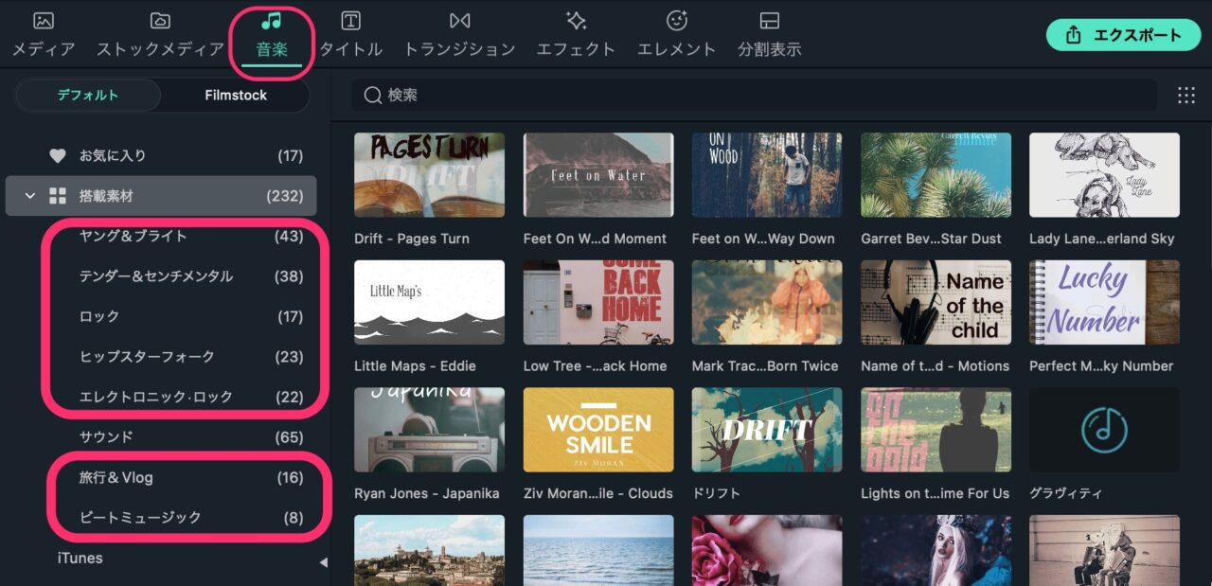
Task: Choose the Lady Lane sketch thumbnail
Action: coord(1104,175)
